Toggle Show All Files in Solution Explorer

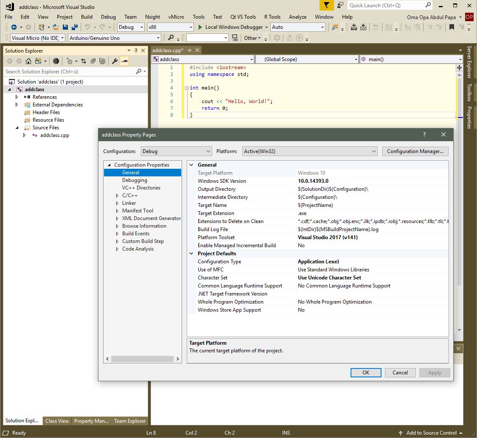[102, 61]
